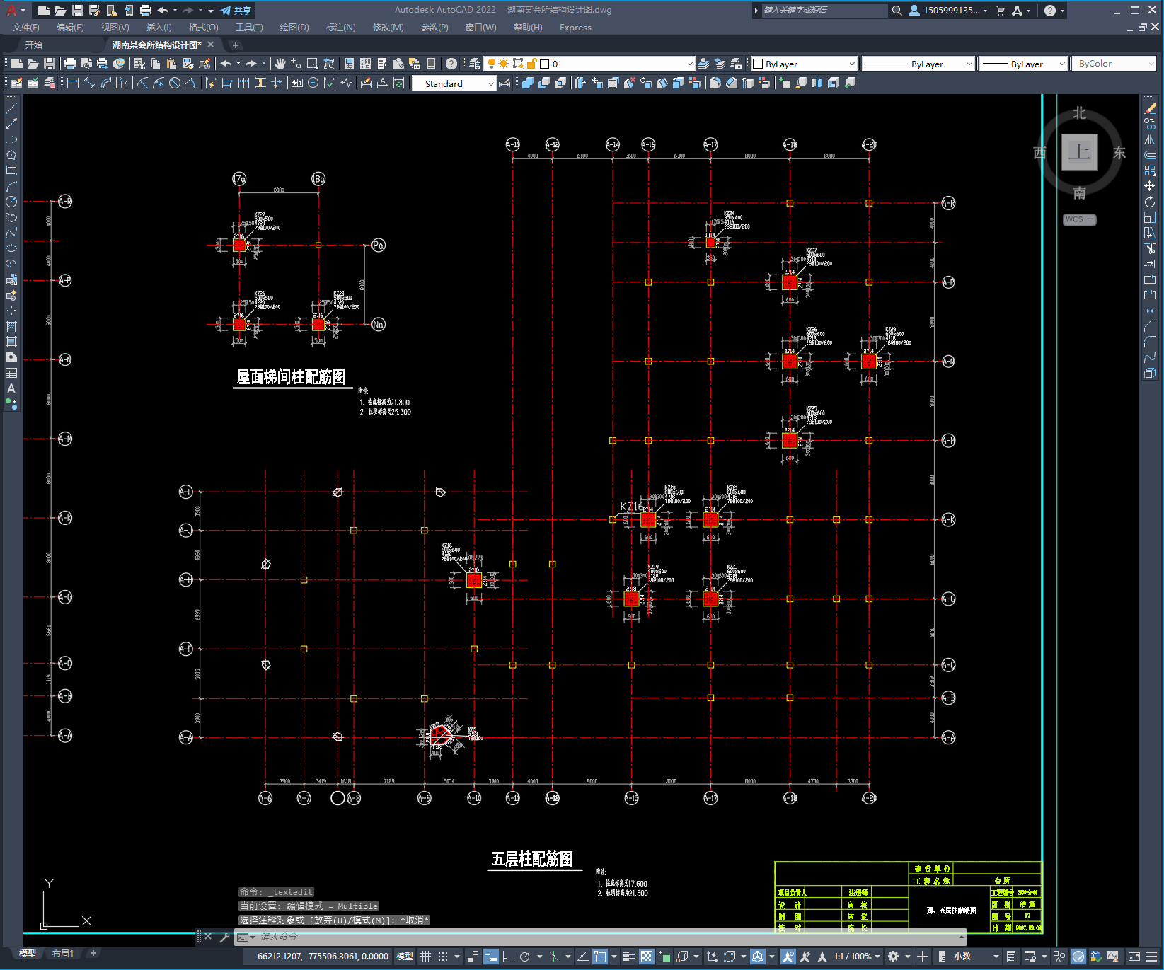
Task: Toggle lineweight display in status bar
Action: [628, 957]
